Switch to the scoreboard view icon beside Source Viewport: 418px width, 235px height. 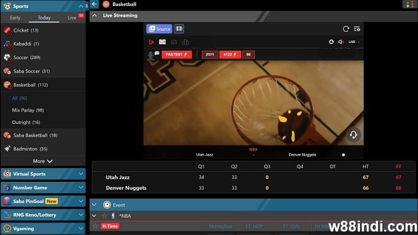[179, 29]
